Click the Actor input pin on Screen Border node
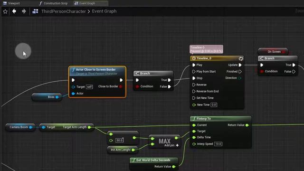This screenshot has height=171, width=304. [73, 94]
